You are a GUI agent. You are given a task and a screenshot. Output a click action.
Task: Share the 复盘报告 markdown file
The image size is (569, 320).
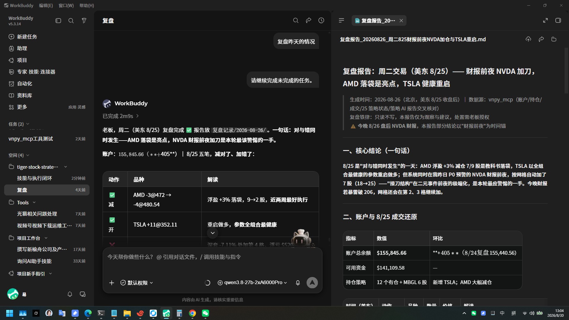click(x=541, y=39)
